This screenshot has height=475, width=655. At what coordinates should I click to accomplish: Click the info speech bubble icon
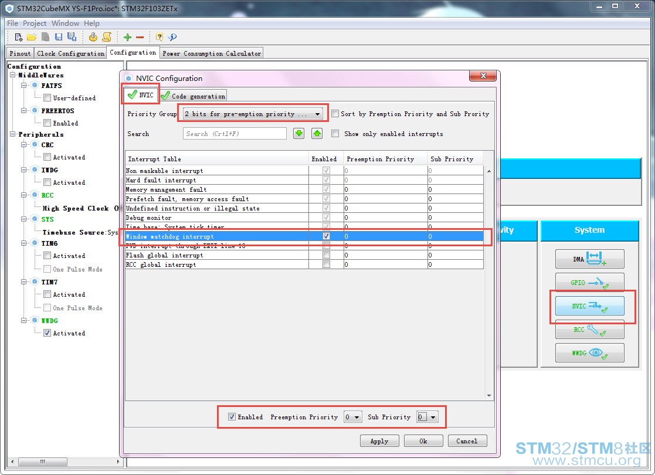pos(172,37)
